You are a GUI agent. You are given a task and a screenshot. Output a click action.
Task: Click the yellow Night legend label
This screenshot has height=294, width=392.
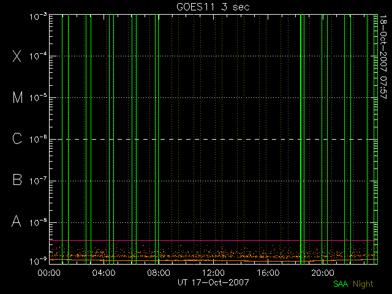[363, 284]
